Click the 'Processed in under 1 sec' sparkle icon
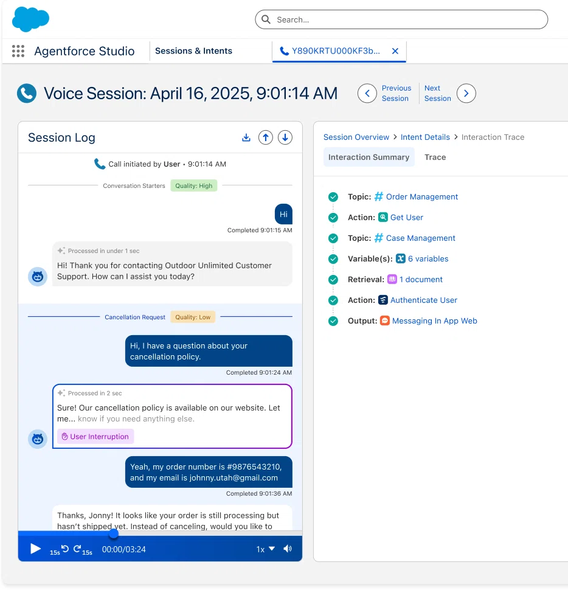Screen dimensions: 568x590 click(61, 251)
